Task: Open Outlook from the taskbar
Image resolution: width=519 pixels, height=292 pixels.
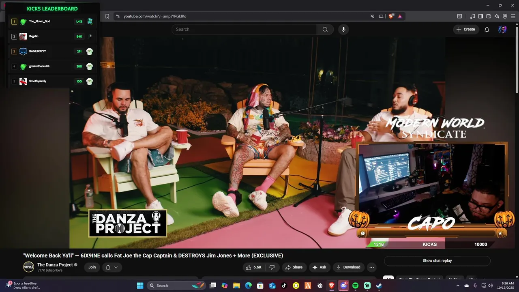Action: (272, 286)
